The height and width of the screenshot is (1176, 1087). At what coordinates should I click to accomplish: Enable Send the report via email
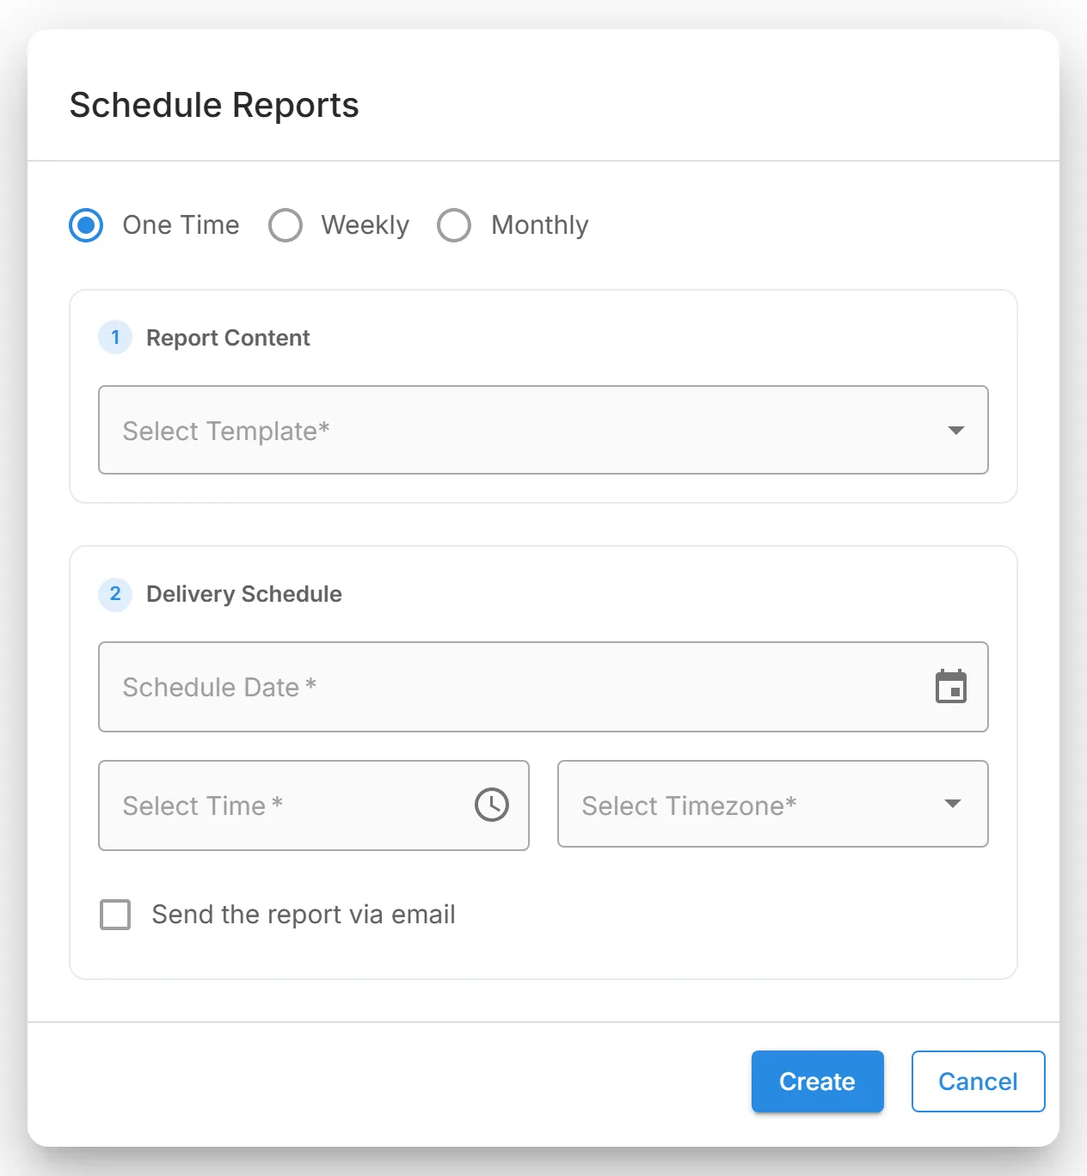click(x=115, y=915)
